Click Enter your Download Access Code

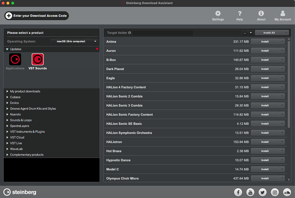(36, 16)
